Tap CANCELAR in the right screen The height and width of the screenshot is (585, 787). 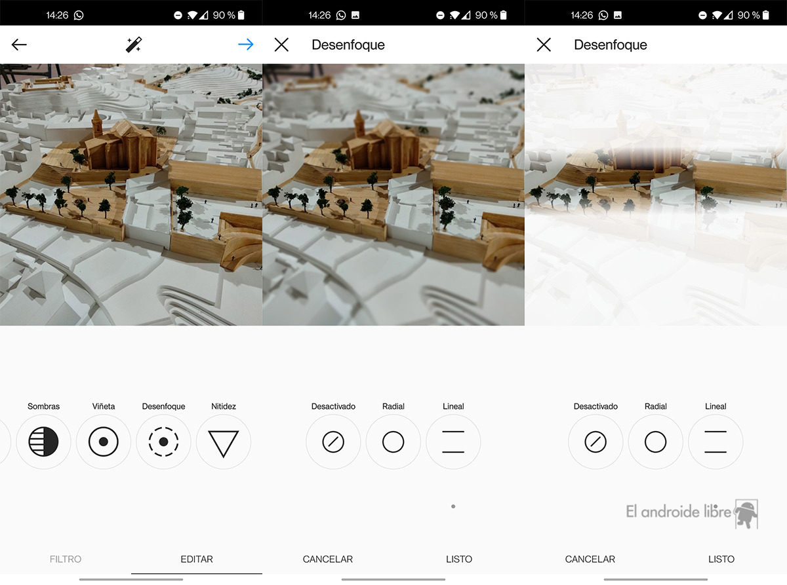590,559
